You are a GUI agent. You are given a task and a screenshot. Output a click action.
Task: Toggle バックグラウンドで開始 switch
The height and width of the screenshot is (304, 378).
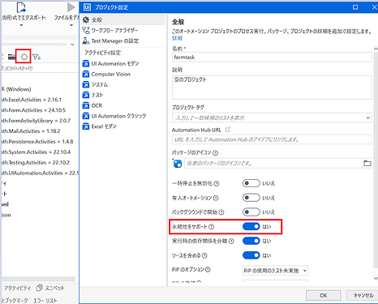point(251,212)
